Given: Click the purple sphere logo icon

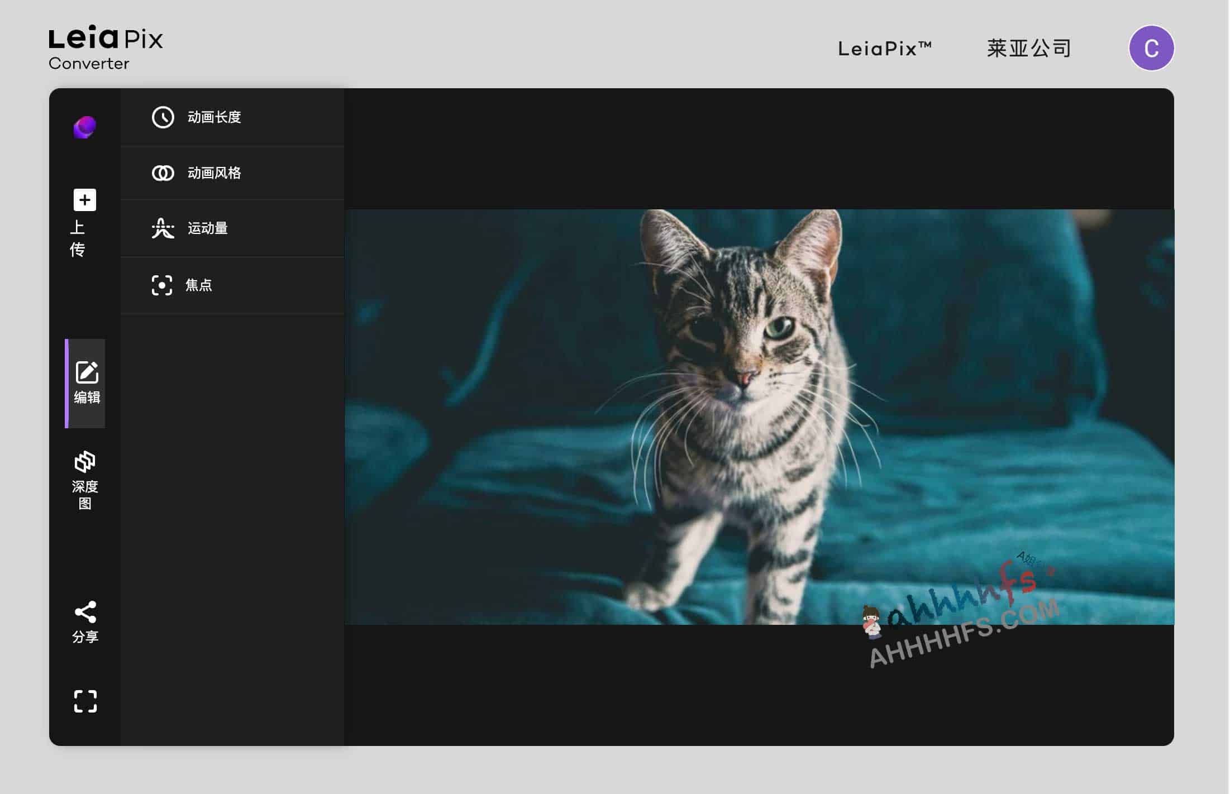Looking at the screenshot, I should point(85,127).
